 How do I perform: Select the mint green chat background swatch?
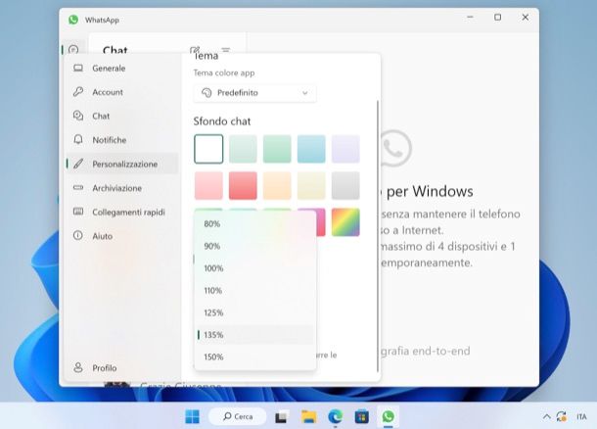click(x=277, y=149)
